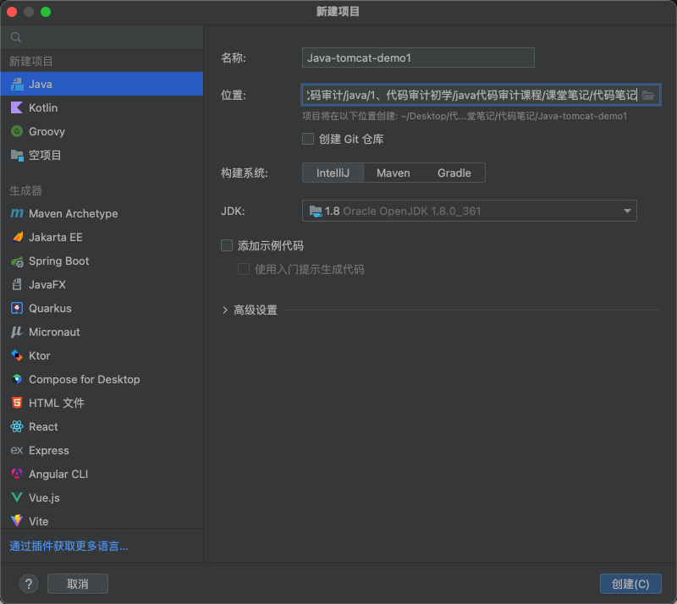The height and width of the screenshot is (604, 677).
Task: Switch build system to Gradle
Action: click(x=454, y=173)
